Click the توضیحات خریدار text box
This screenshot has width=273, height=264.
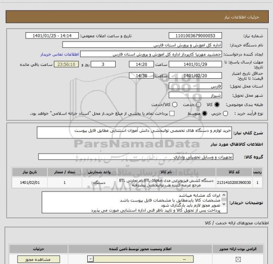(135, 202)
